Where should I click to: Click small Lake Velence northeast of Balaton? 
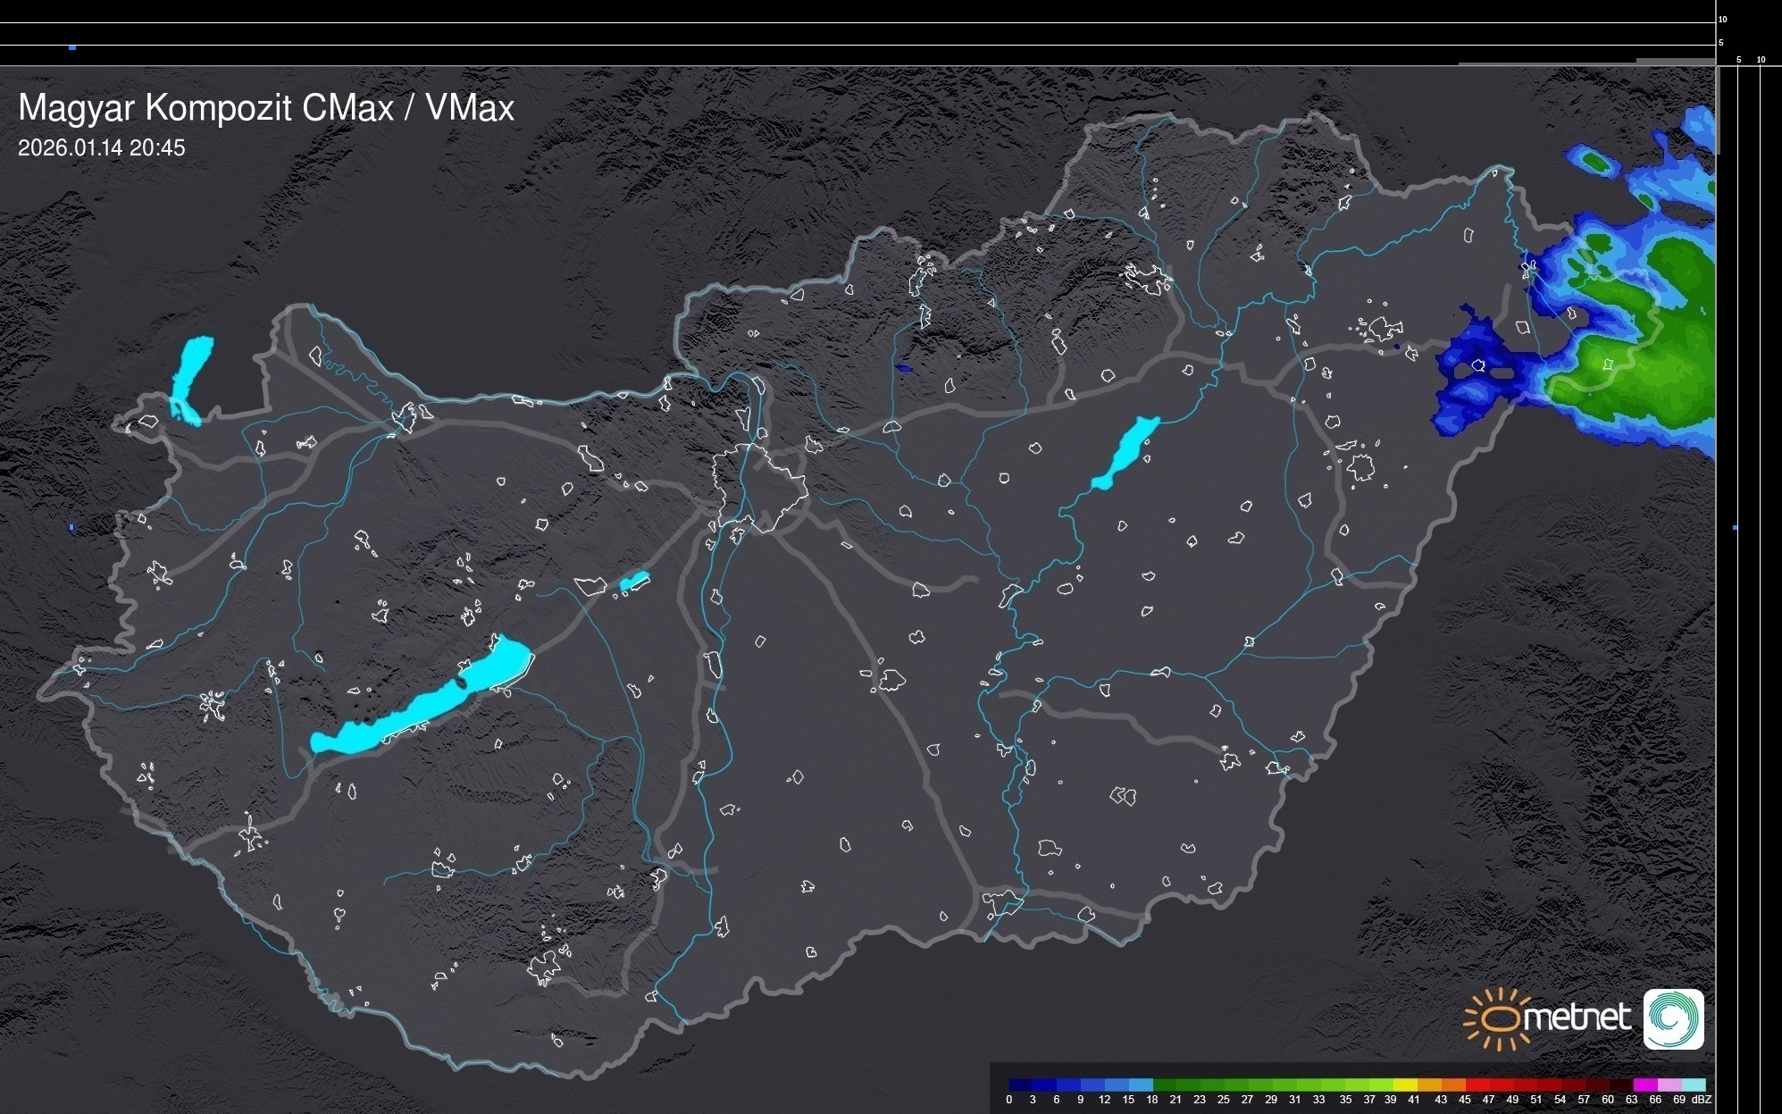[633, 582]
